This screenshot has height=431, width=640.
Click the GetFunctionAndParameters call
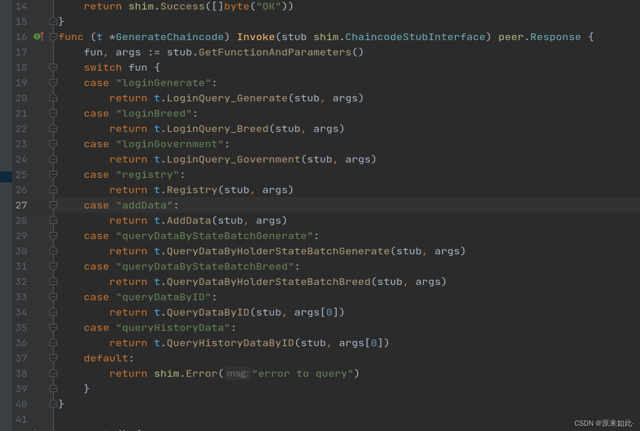pyautogui.click(x=275, y=52)
